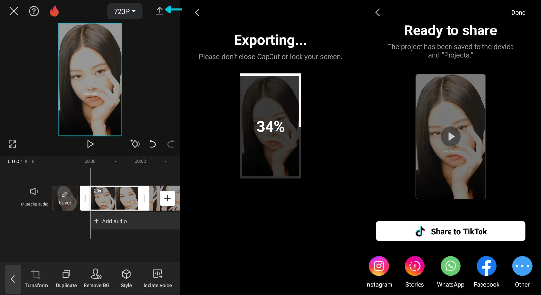Image resolution: width=541 pixels, height=295 pixels.
Task: Tap the main video preview in the editor
Action: coord(90,79)
